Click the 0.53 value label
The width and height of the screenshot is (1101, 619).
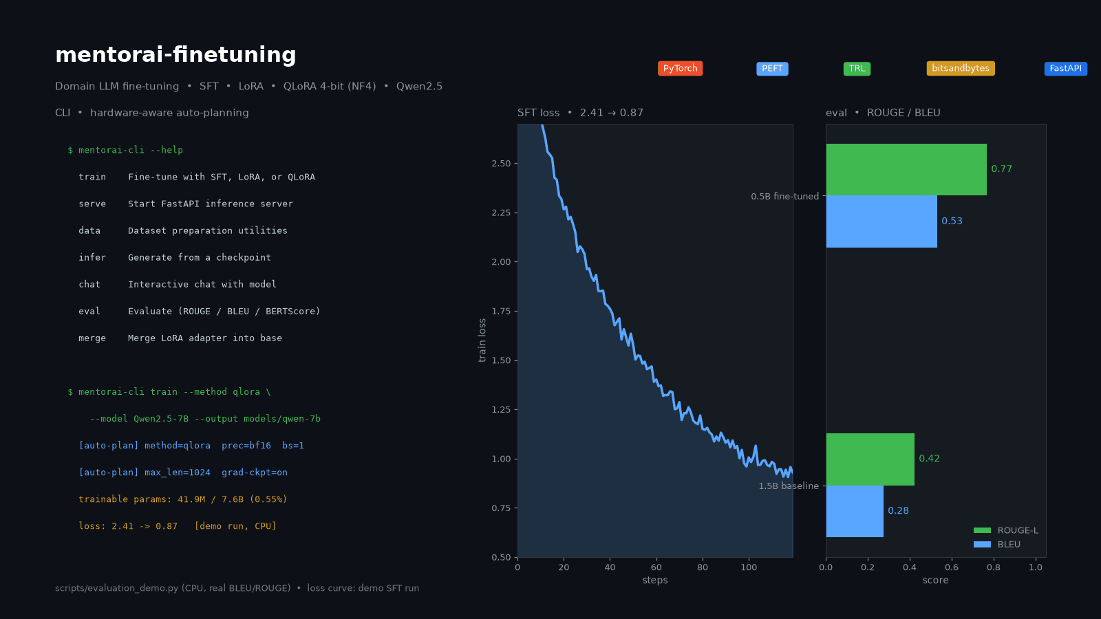952,221
